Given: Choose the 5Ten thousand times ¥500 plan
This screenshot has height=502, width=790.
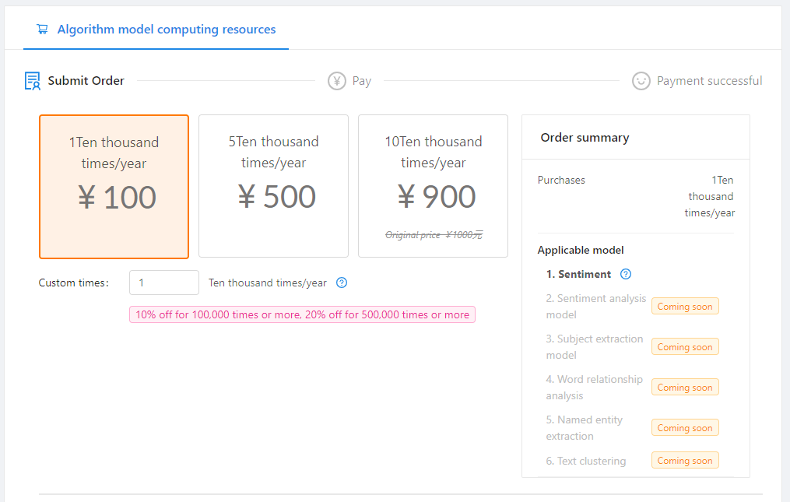Looking at the screenshot, I should pos(273,186).
